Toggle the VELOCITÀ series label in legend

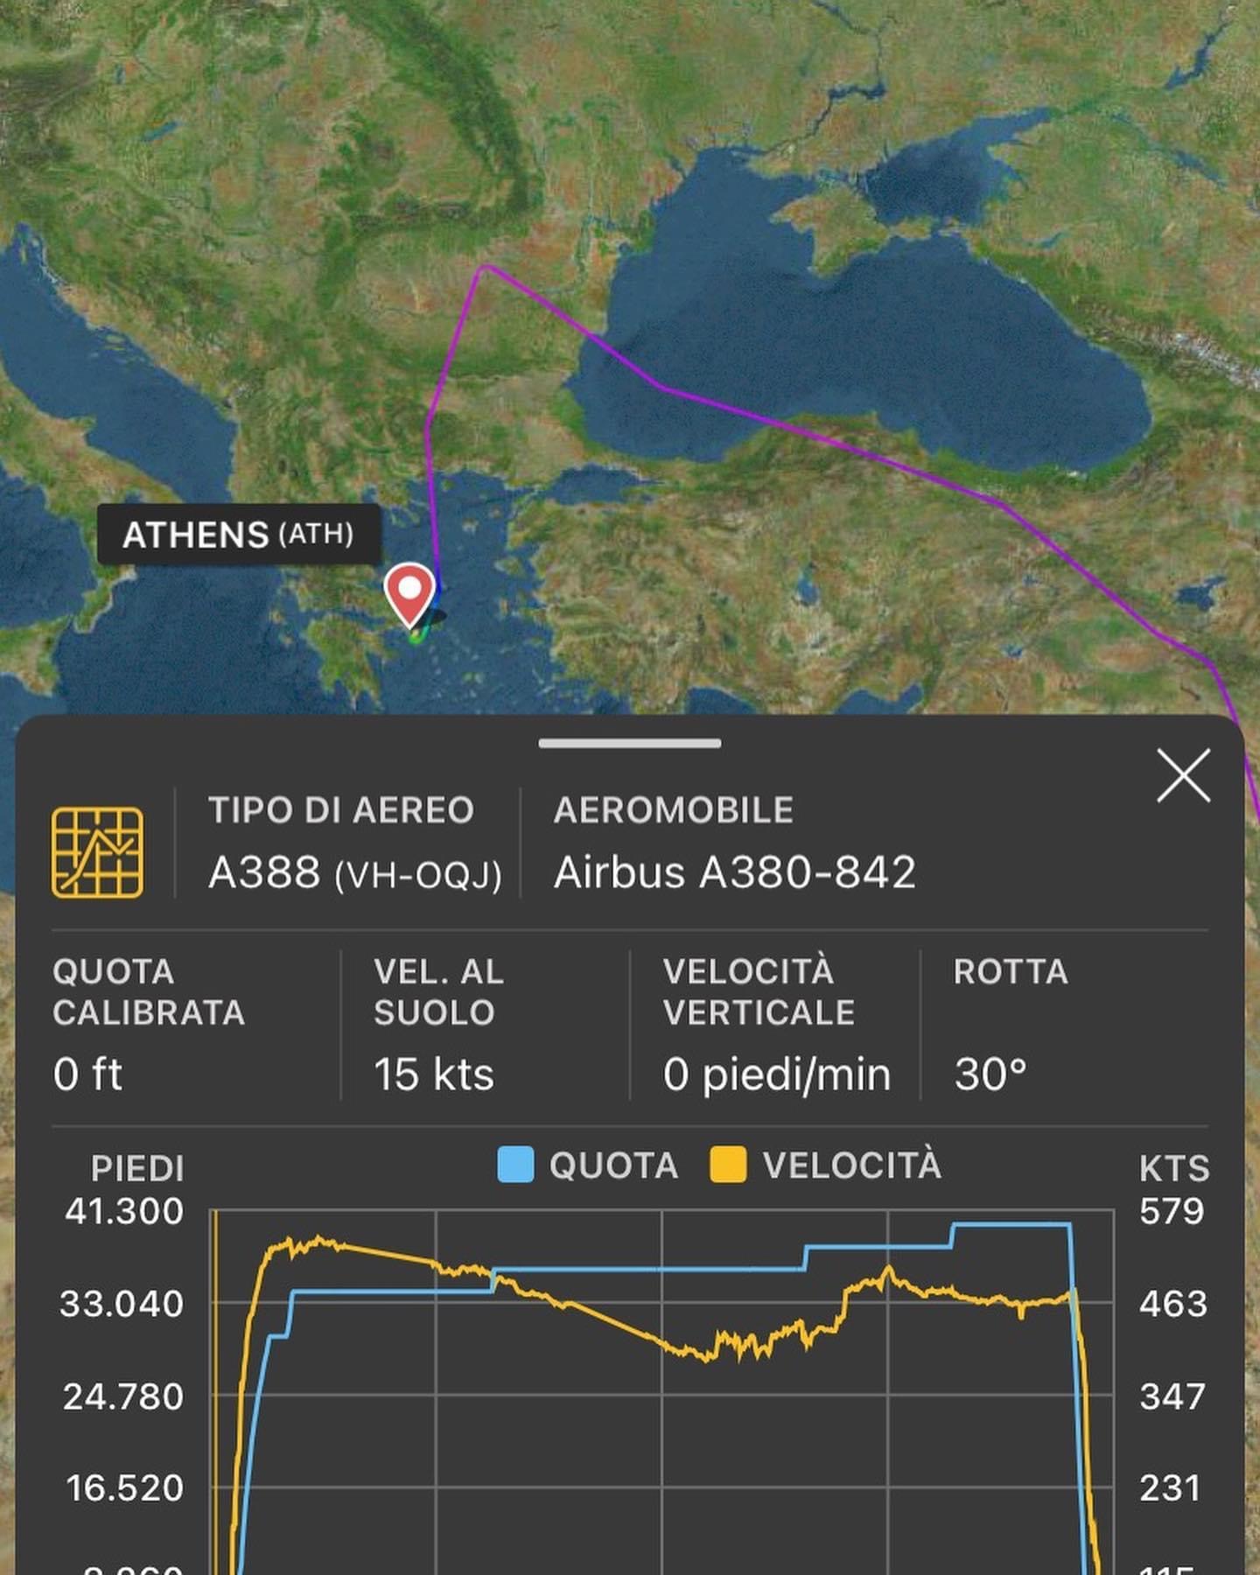tap(852, 1165)
